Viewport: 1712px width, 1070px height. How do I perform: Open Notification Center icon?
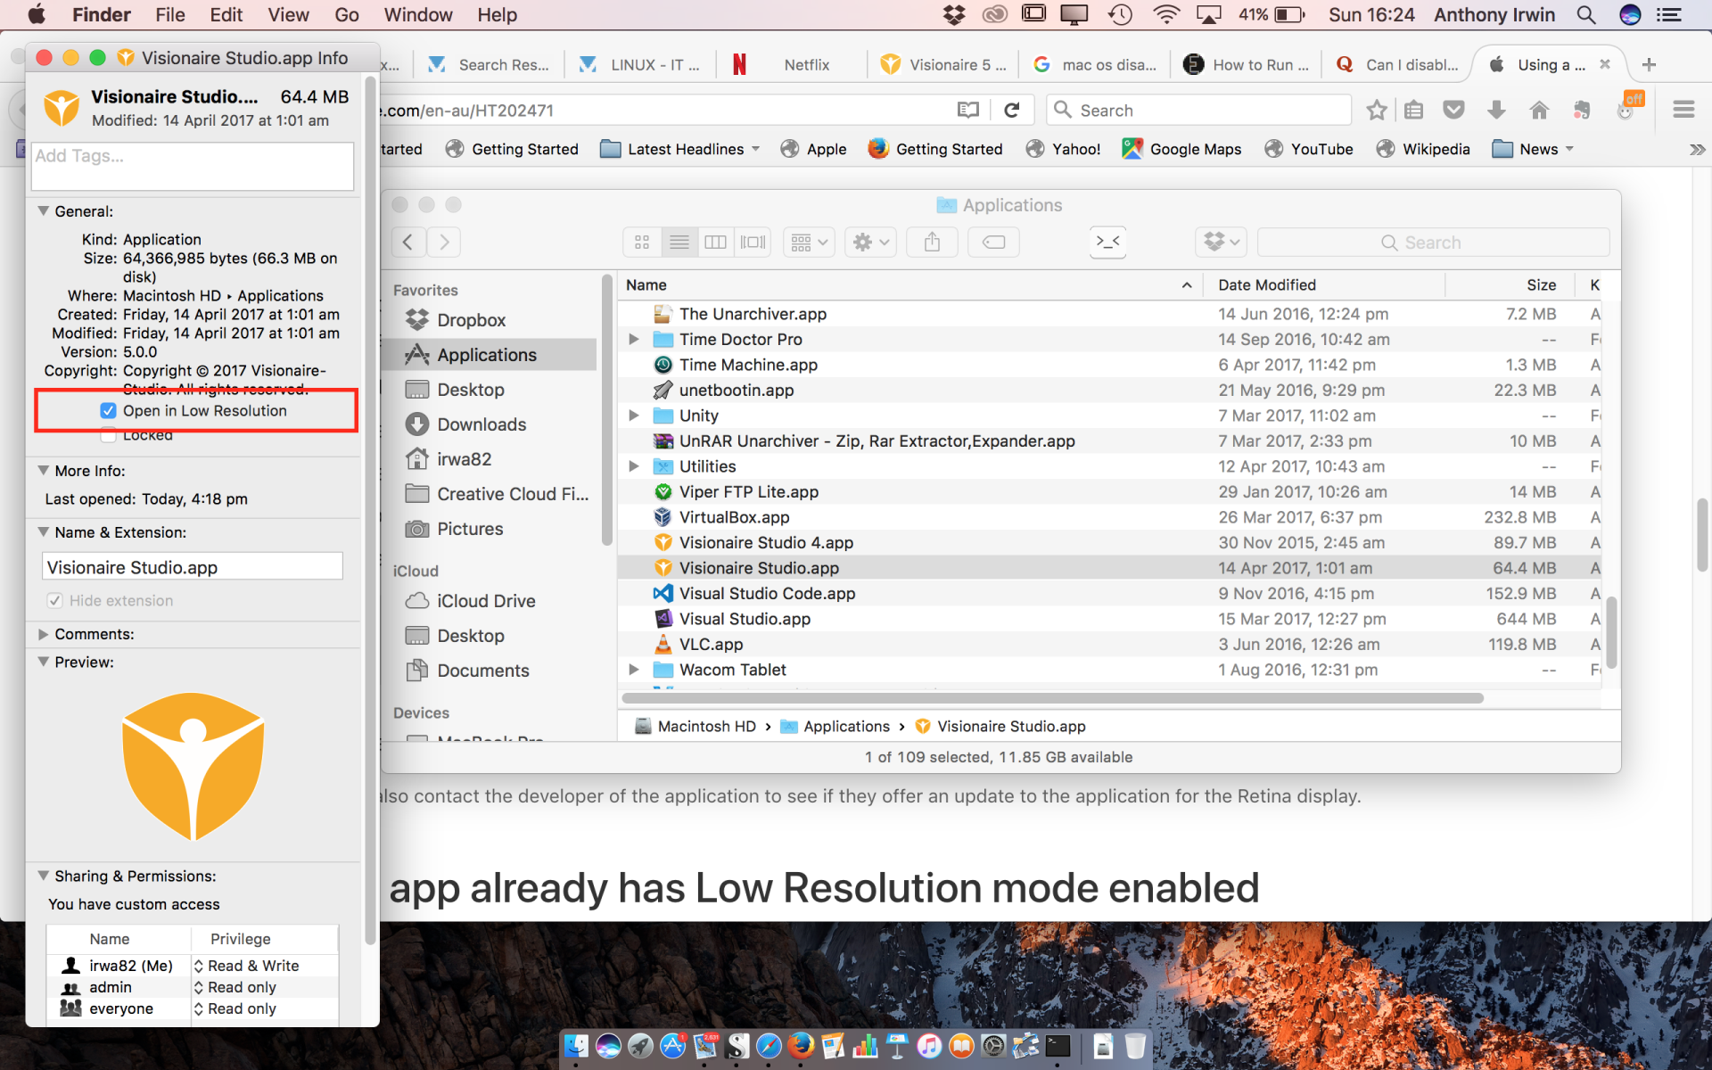tap(1668, 14)
